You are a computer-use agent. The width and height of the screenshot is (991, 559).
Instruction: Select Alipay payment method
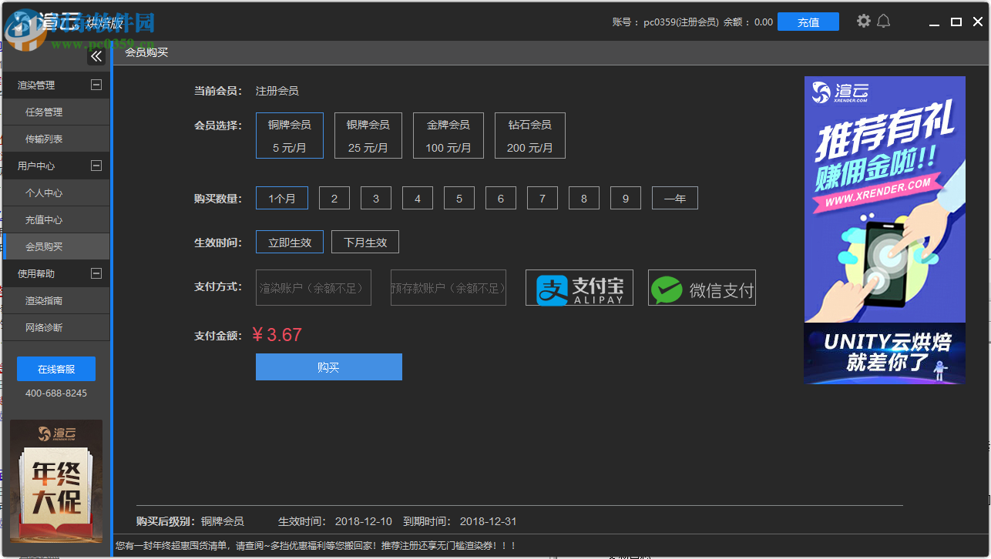579,287
